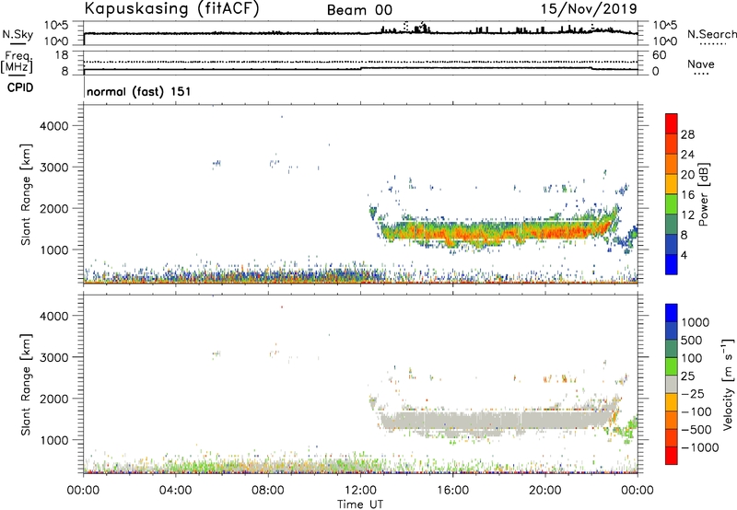
Task: Click the '08:00' time tick label
Action: [x=268, y=491]
